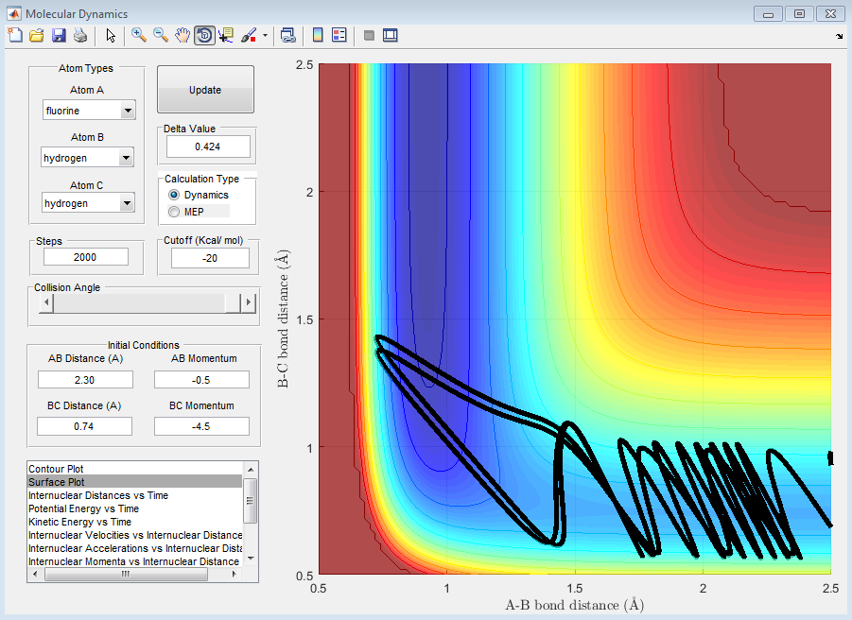Enable the Data Cursor tool
Image resolution: width=852 pixels, height=620 pixels.
click(226, 36)
